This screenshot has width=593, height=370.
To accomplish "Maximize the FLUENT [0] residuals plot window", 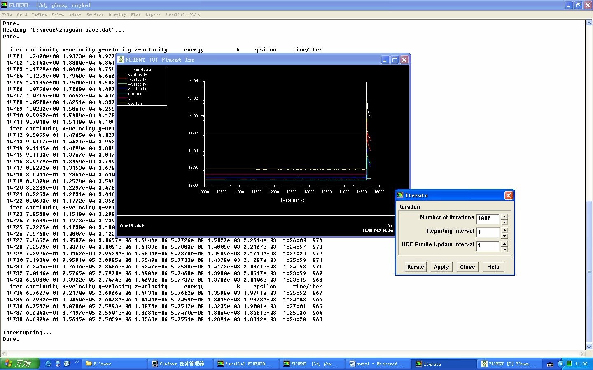I will (395, 60).
